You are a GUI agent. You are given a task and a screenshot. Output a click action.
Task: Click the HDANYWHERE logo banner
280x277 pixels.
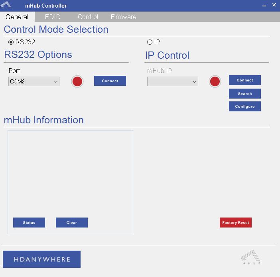tap(41, 259)
